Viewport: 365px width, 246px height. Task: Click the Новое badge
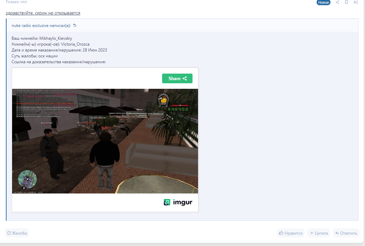tap(324, 2)
